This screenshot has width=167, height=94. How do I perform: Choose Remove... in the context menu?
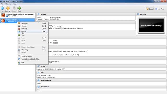pos(33,29)
